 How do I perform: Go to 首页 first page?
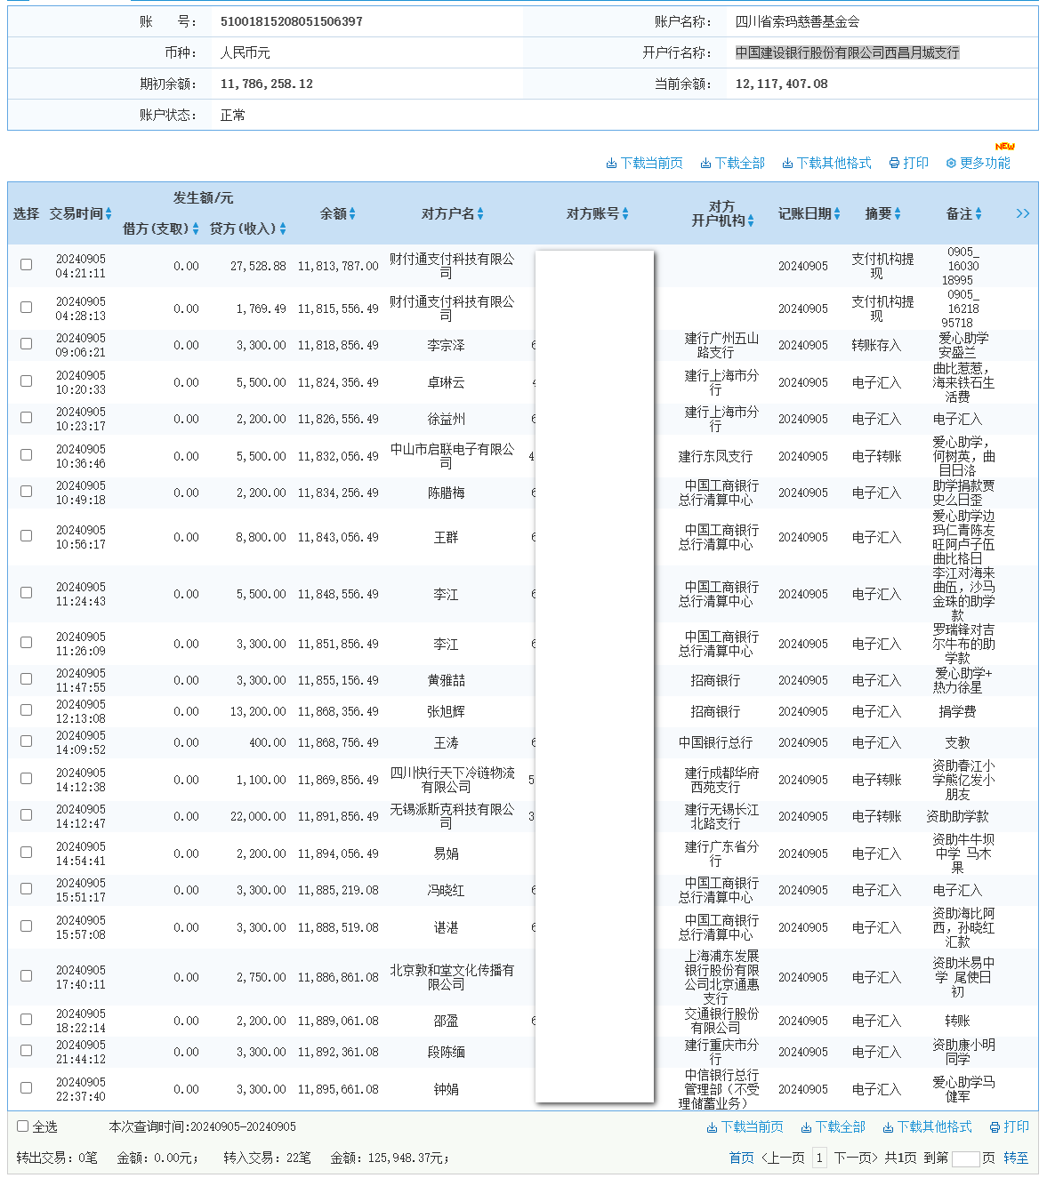(741, 1158)
